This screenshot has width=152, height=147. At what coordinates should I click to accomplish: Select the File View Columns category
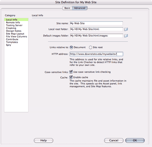click(x=16, y=37)
